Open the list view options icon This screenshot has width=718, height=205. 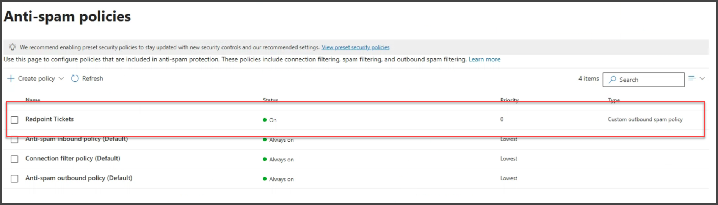692,78
